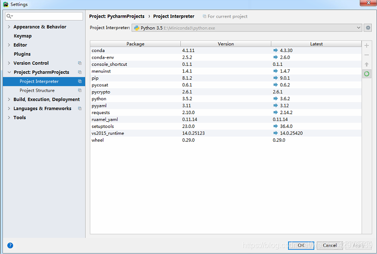
Task: Click update arrow icon in setuptools row
Action: (x=276, y=126)
